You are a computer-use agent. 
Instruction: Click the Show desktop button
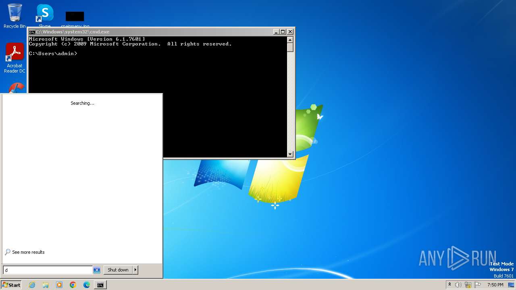[512, 285]
